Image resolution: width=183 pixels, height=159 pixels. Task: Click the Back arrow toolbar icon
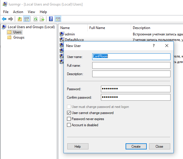tap(4, 19)
